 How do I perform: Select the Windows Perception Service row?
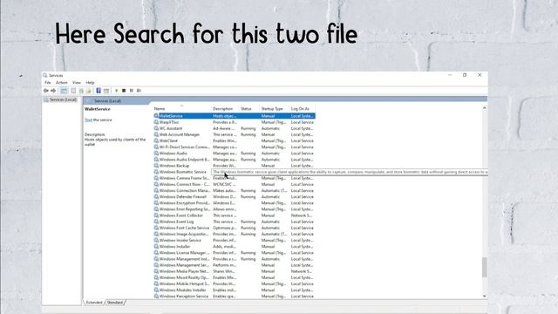click(x=235, y=297)
